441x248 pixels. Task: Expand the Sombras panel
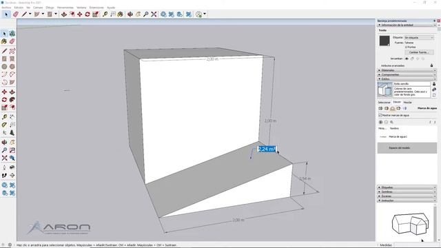pos(407,192)
